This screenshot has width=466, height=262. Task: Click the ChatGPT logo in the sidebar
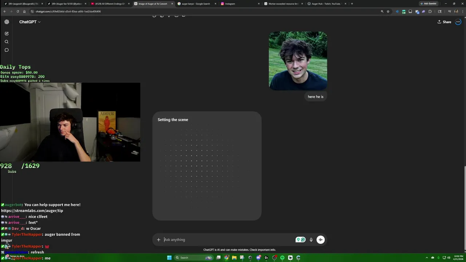click(7, 22)
